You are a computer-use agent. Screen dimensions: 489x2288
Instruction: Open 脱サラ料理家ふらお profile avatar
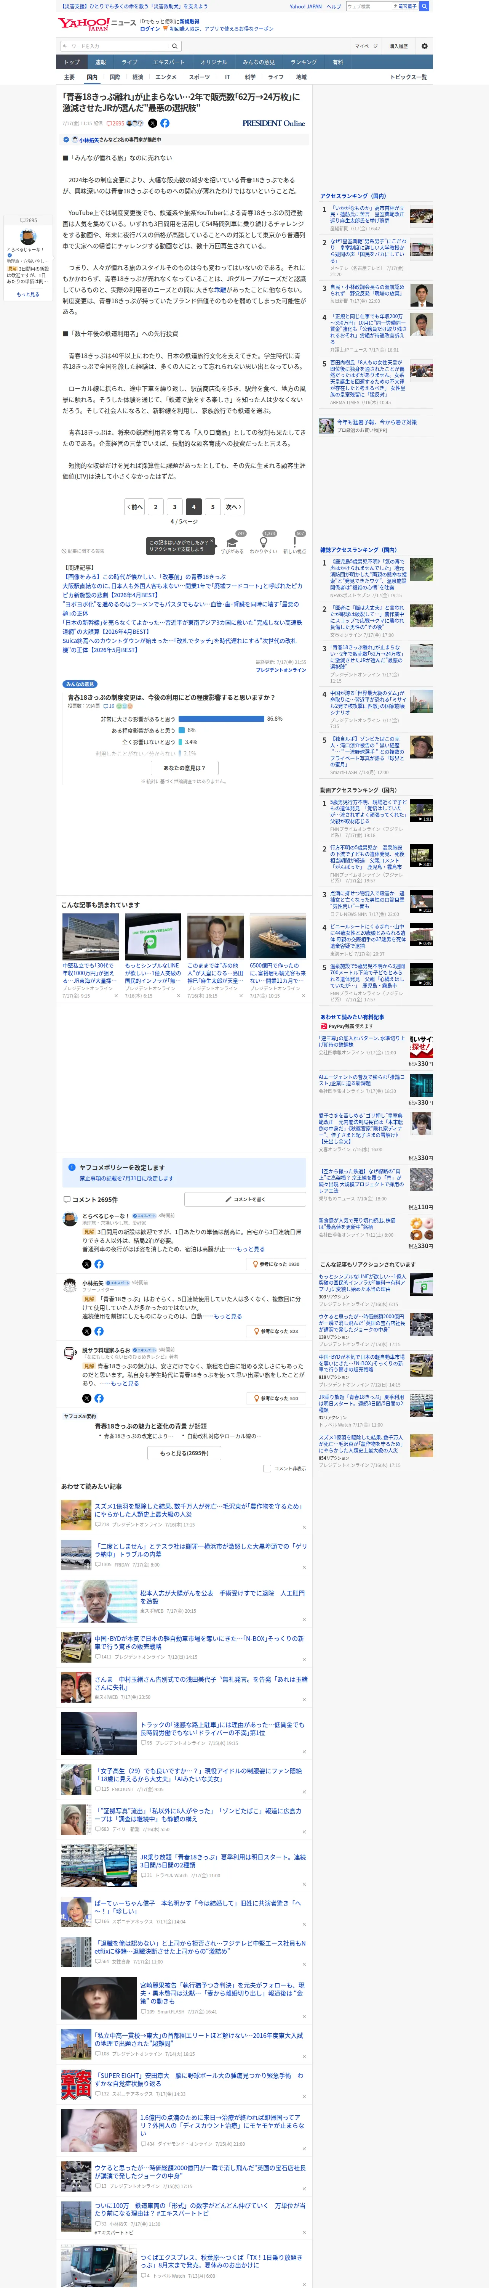[69, 1353]
